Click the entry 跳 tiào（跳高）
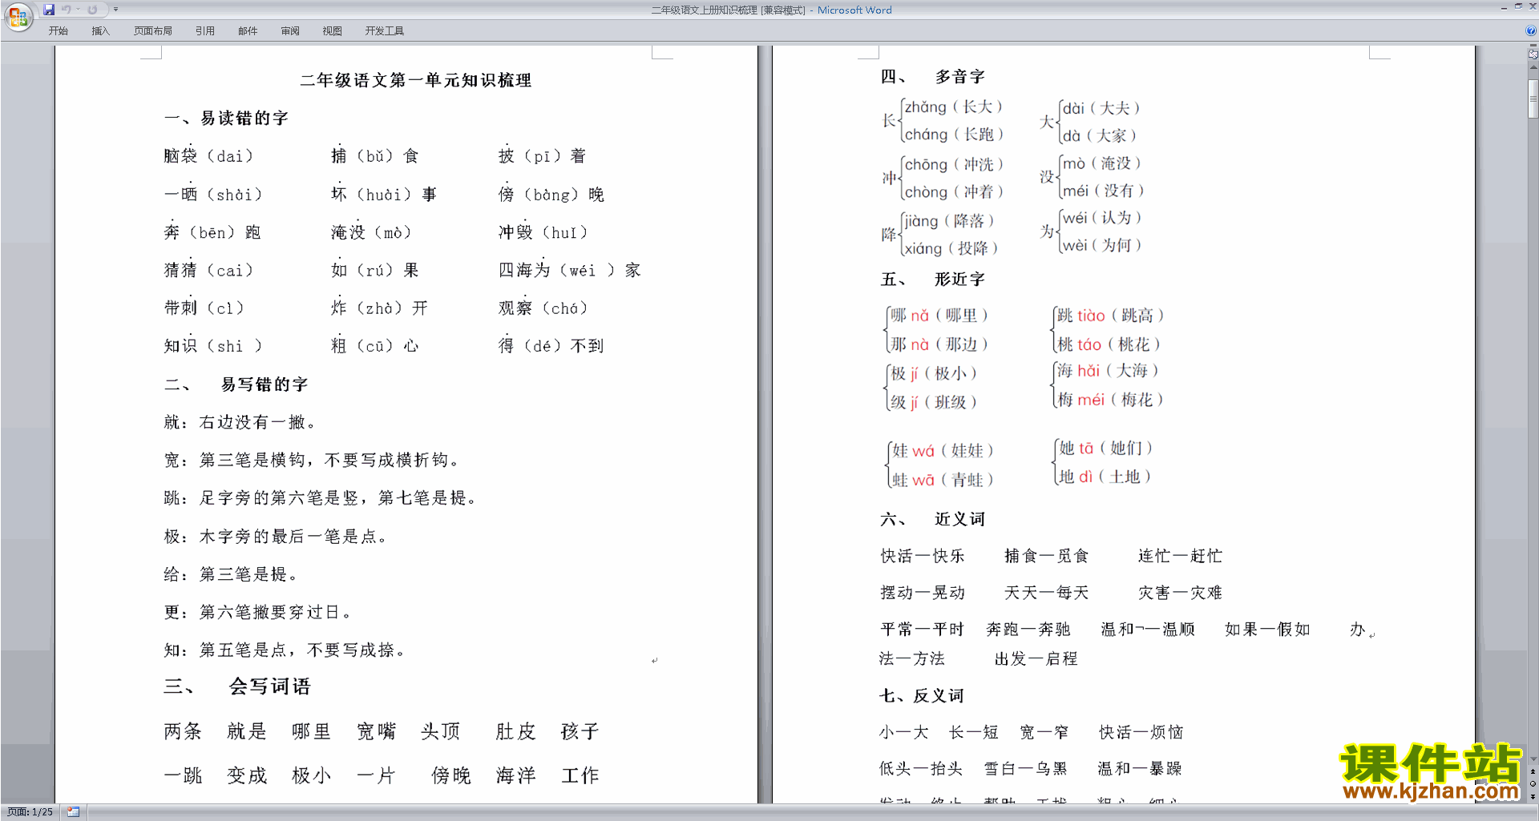 [1110, 316]
